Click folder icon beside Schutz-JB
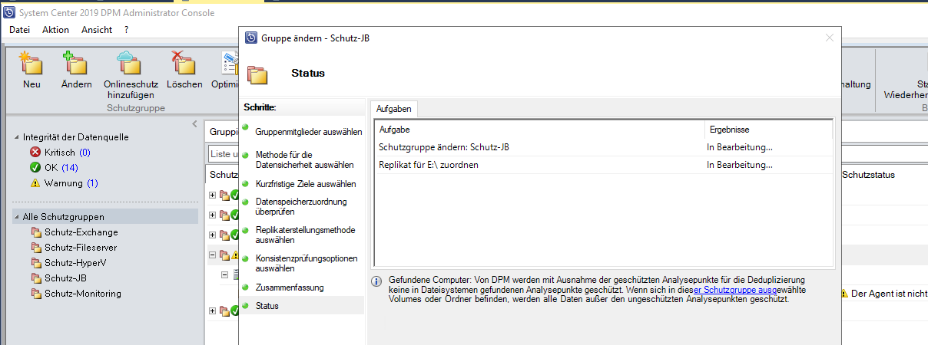 [x=36, y=278]
